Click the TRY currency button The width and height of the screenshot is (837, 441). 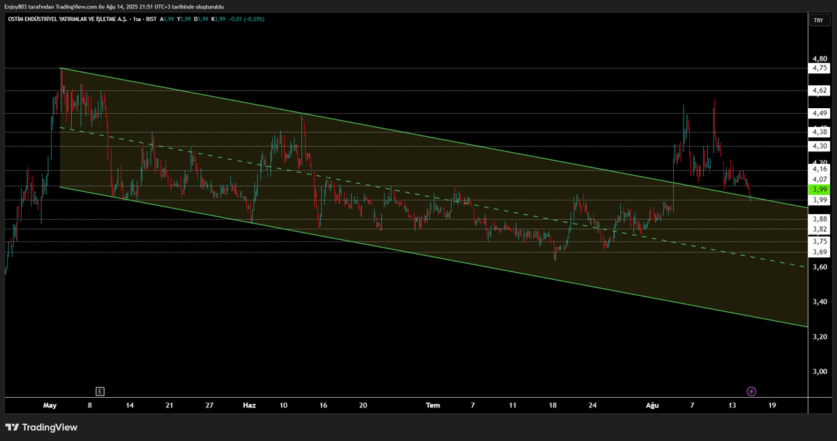(818, 21)
